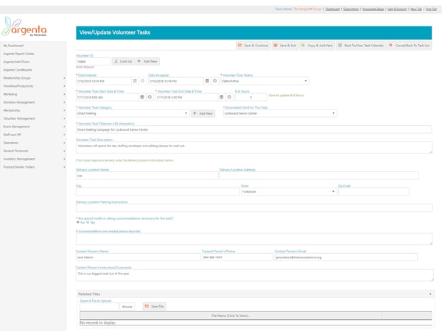Click the Save & Continue button
The width and height of the screenshot is (442, 331).
click(x=253, y=46)
